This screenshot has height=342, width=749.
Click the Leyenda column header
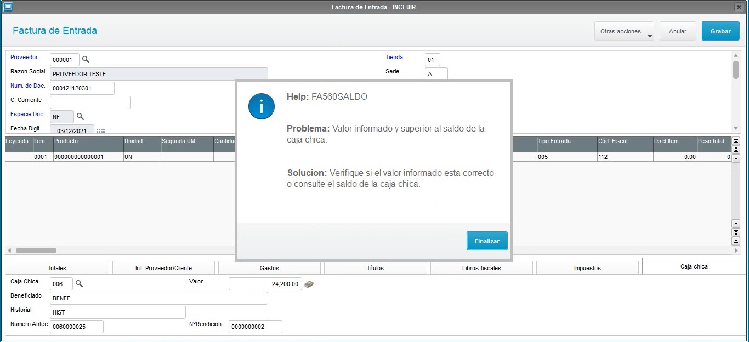tap(19, 144)
